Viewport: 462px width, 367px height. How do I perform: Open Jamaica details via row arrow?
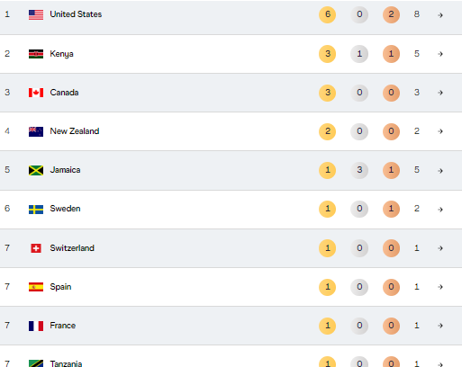click(440, 171)
